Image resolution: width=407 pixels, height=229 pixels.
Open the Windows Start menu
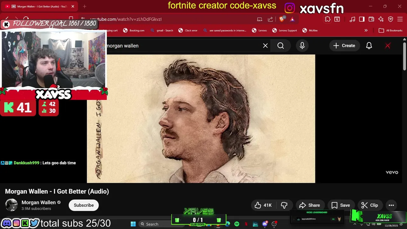(x=133, y=224)
